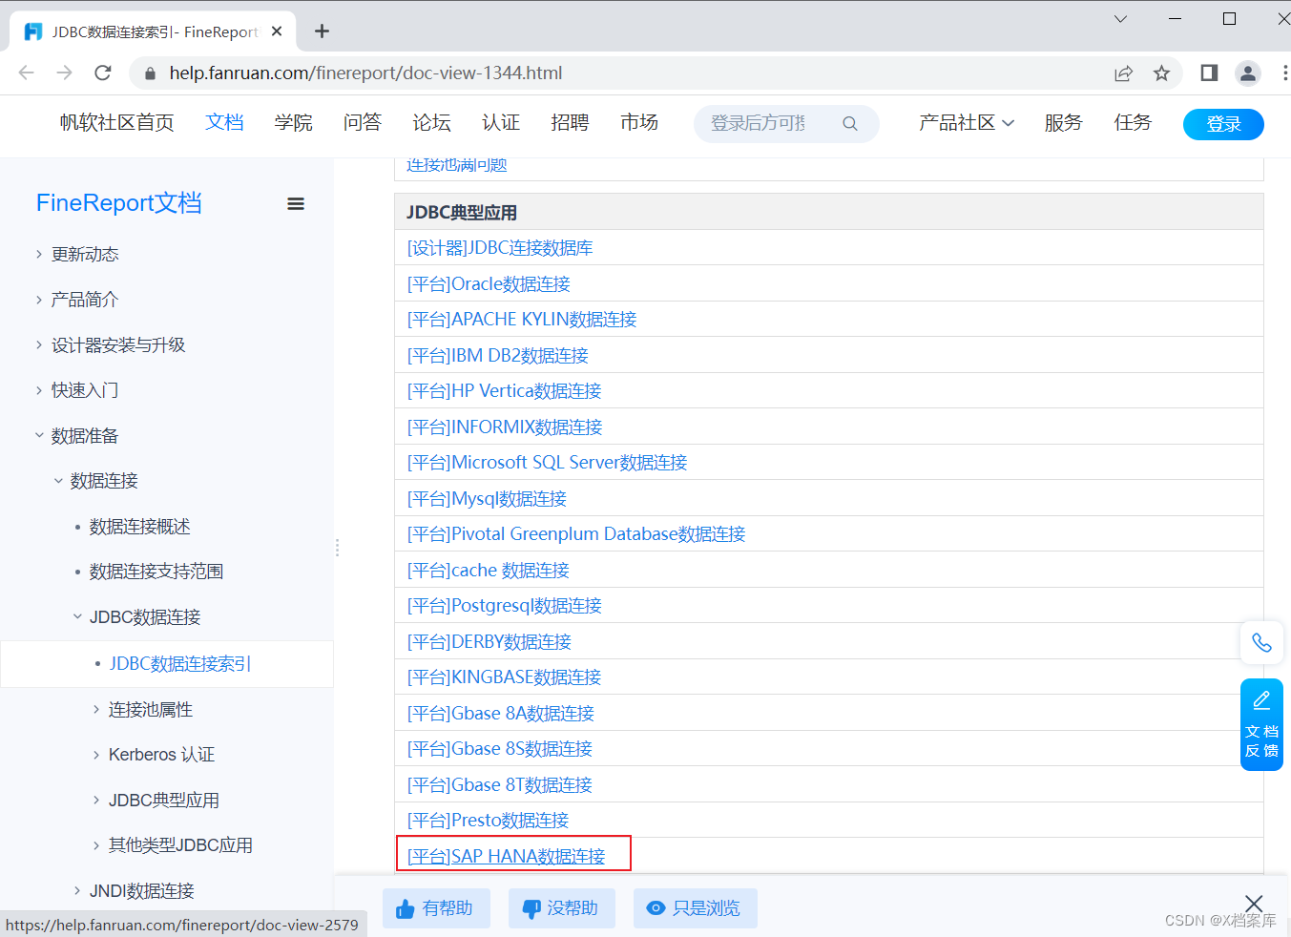Click the share page icon
Image resolution: width=1291 pixels, height=937 pixels.
[x=1123, y=73]
